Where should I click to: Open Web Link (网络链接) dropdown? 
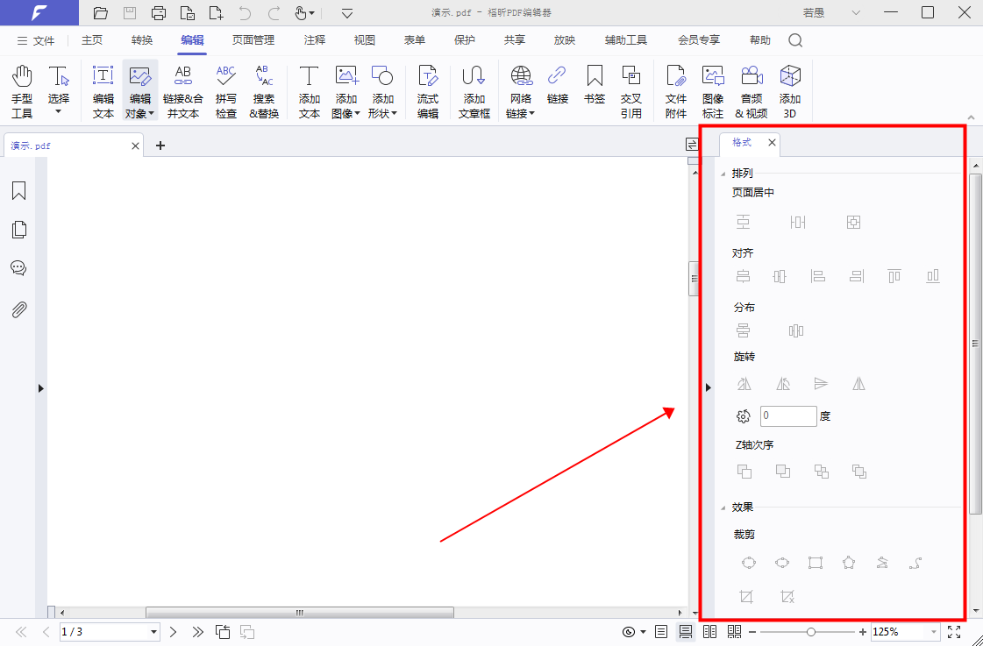pyautogui.click(x=531, y=113)
